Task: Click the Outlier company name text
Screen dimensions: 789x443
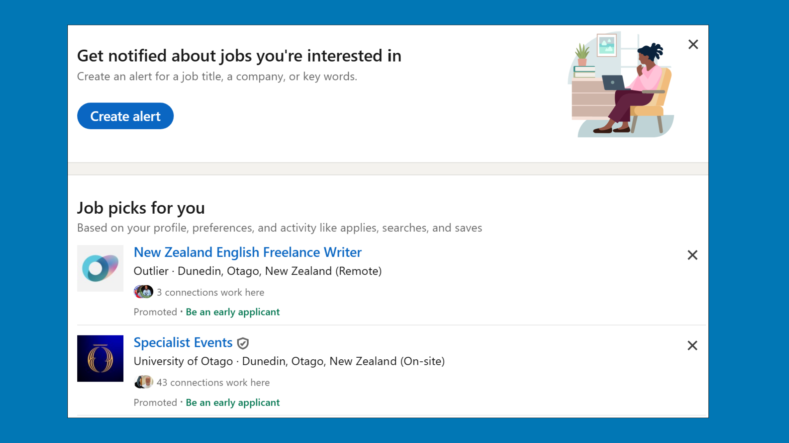Action: (150, 271)
